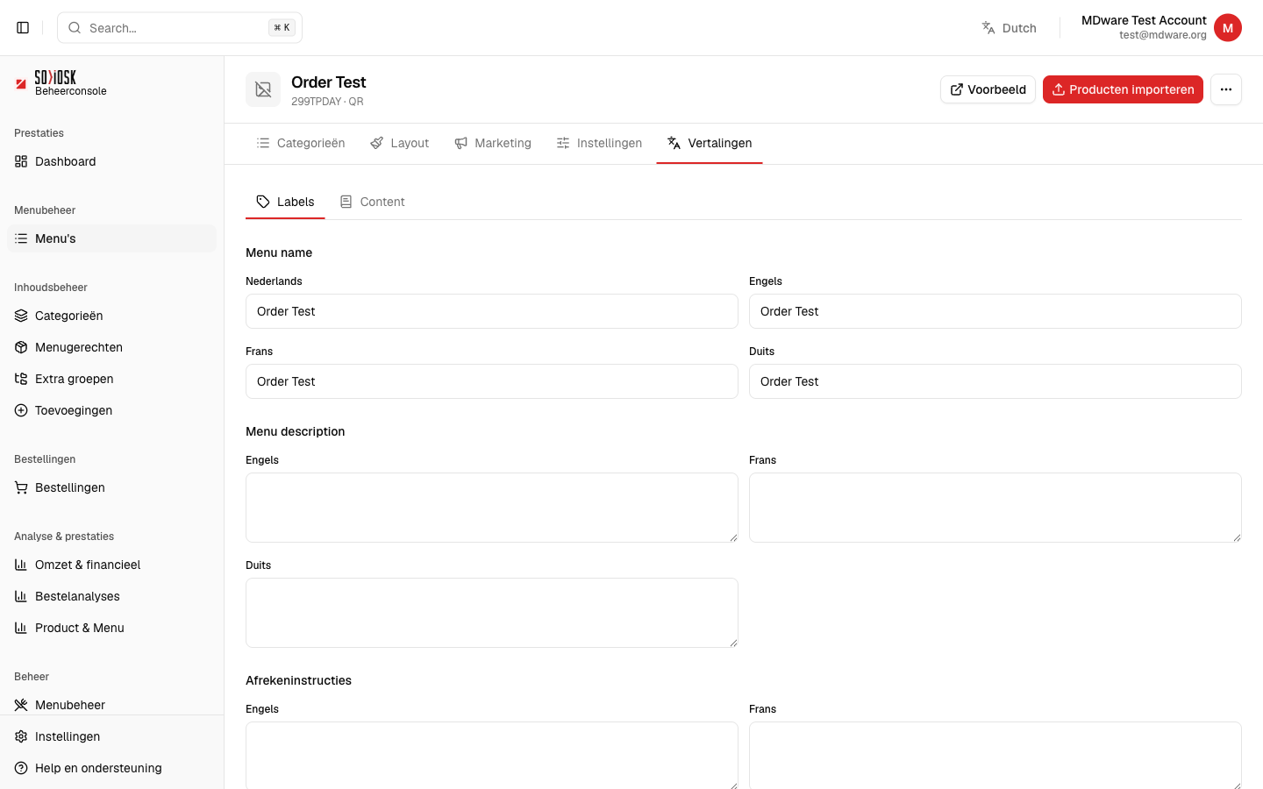The width and height of the screenshot is (1263, 789).
Task: Click the Engels Afrekeninstructies textarea
Action: tap(492, 756)
